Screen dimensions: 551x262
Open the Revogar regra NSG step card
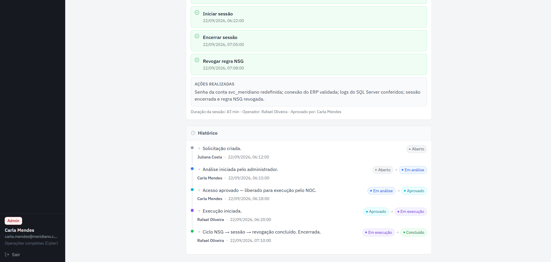click(x=309, y=64)
